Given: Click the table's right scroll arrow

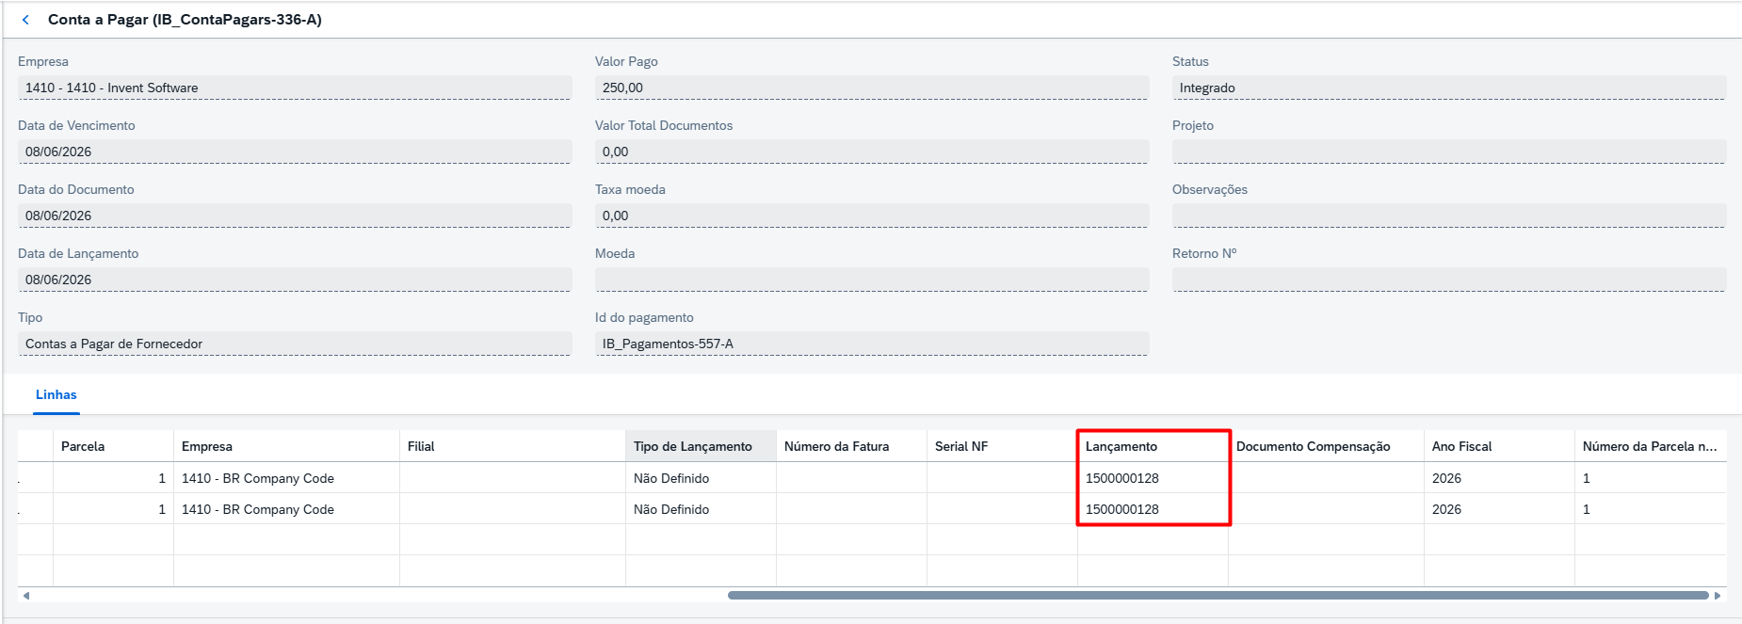Looking at the screenshot, I should click(x=1718, y=596).
